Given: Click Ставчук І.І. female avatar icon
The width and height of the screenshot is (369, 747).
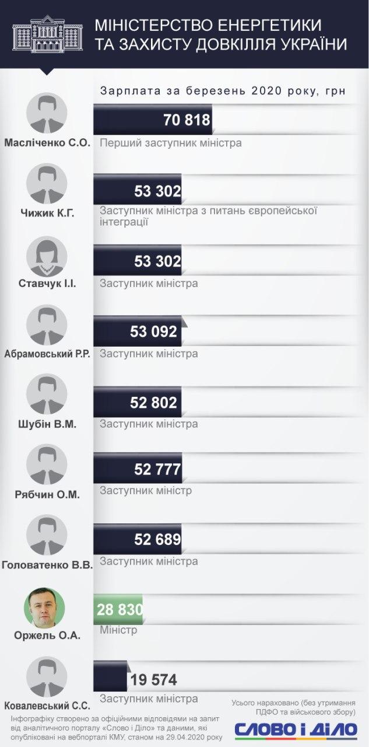Looking at the screenshot, I should 47,255.
